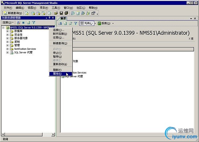This screenshot has height=142, width=199.
Task: Select the 安全性 tree item
Action: pyautogui.click(x=18, y=35)
